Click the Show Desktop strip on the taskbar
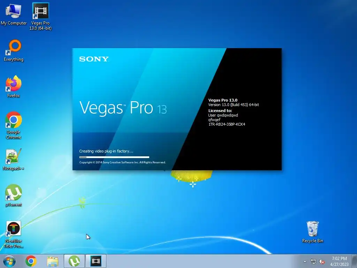 [355, 261]
